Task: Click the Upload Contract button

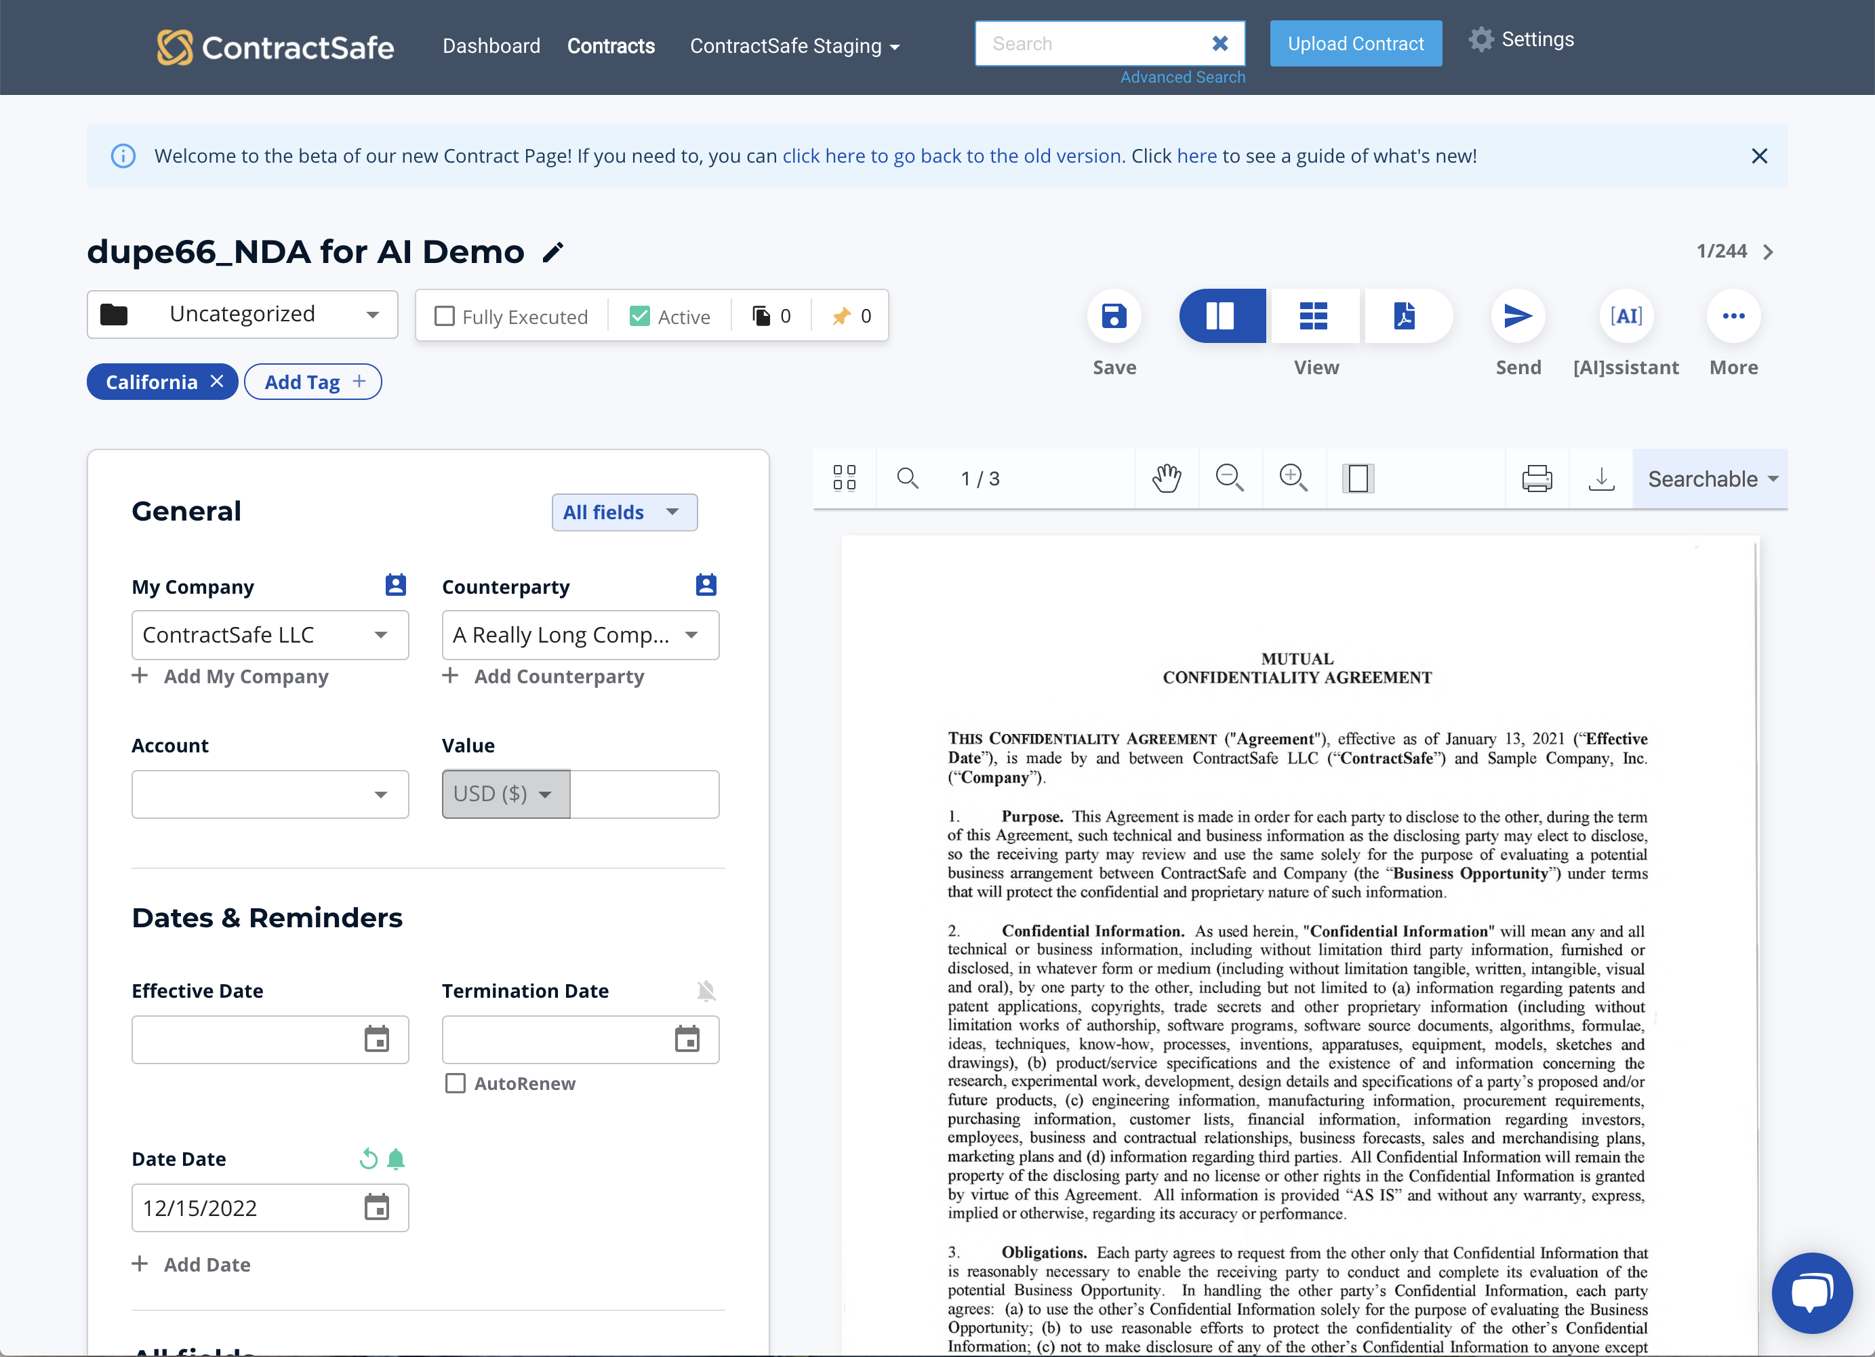Action: pyautogui.click(x=1356, y=44)
